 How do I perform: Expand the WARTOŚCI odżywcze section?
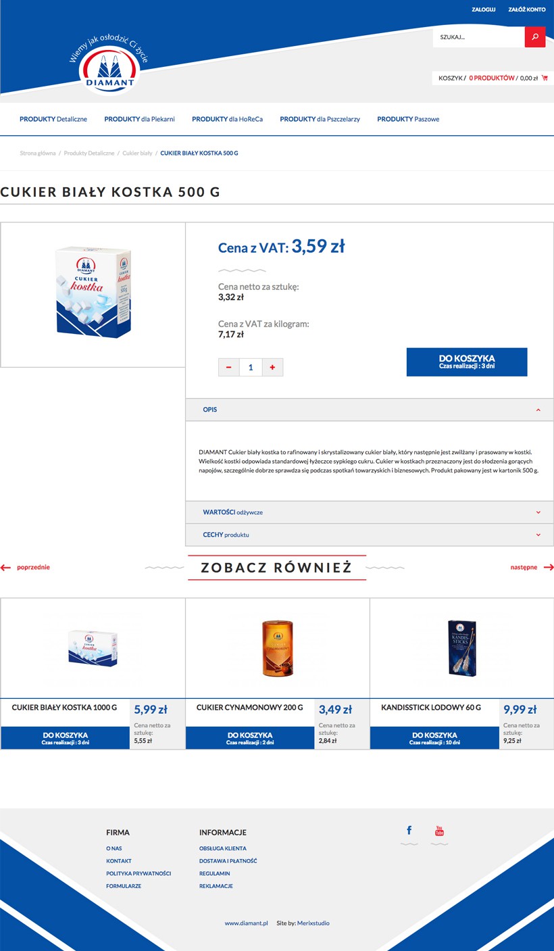point(370,512)
